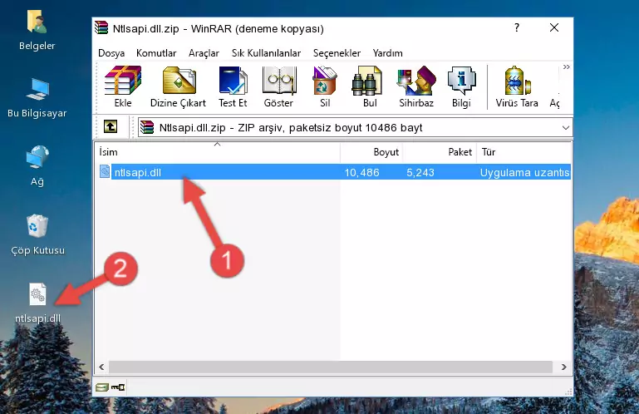Open the Yardım menu
639x414 pixels.
(x=387, y=53)
